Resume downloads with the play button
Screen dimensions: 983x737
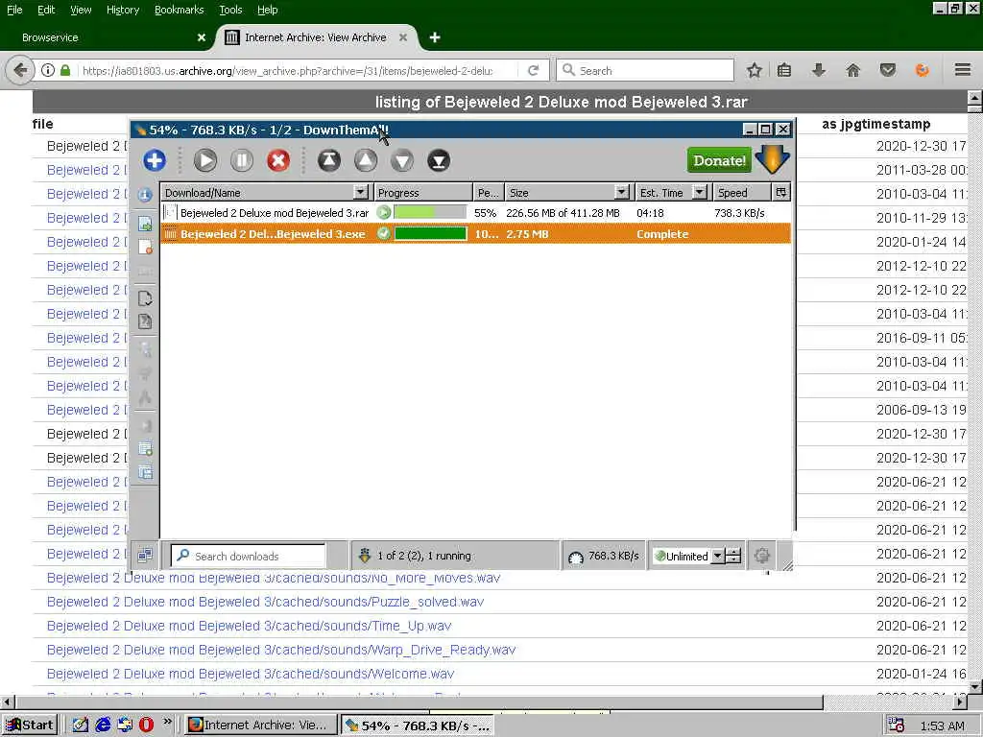(x=205, y=160)
